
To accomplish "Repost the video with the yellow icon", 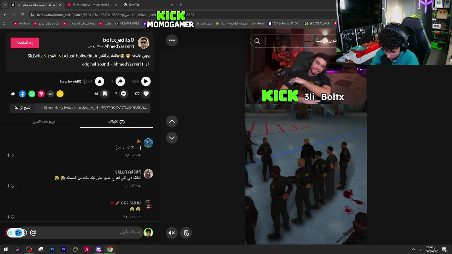I will tap(60, 94).
